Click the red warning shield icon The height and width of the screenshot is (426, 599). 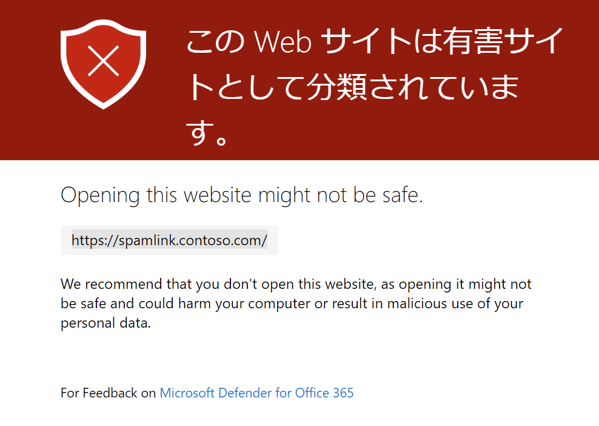coord(103,64)
